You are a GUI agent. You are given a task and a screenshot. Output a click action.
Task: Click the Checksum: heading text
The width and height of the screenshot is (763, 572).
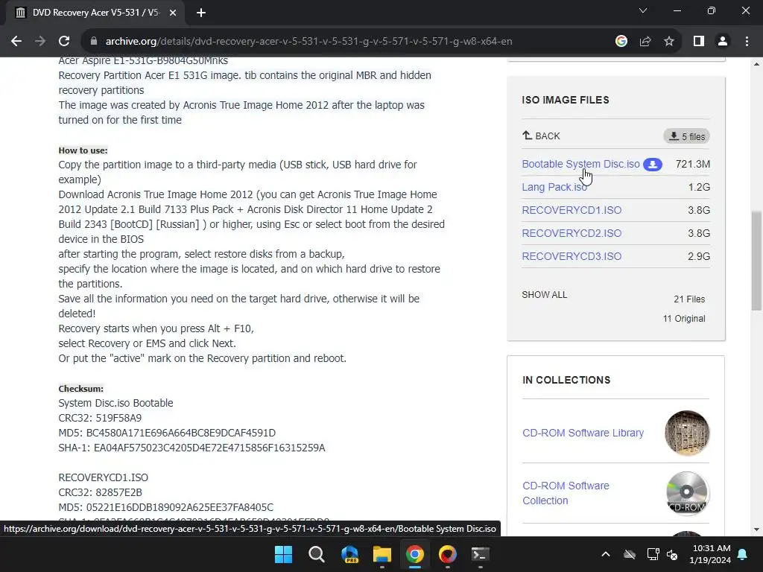(x=80, y=389)
